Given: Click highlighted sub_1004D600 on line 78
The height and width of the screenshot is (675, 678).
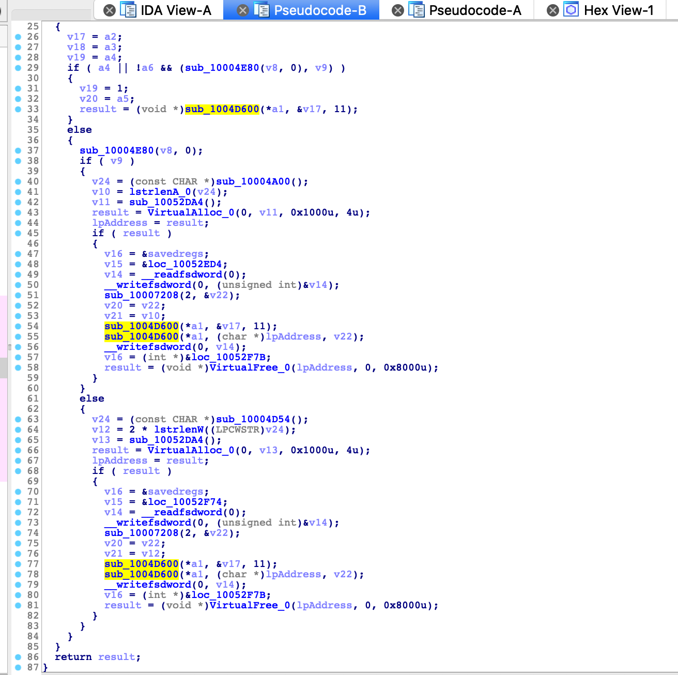Looking at the screenshot, I should pyautogui.click(x=142, y=574).
